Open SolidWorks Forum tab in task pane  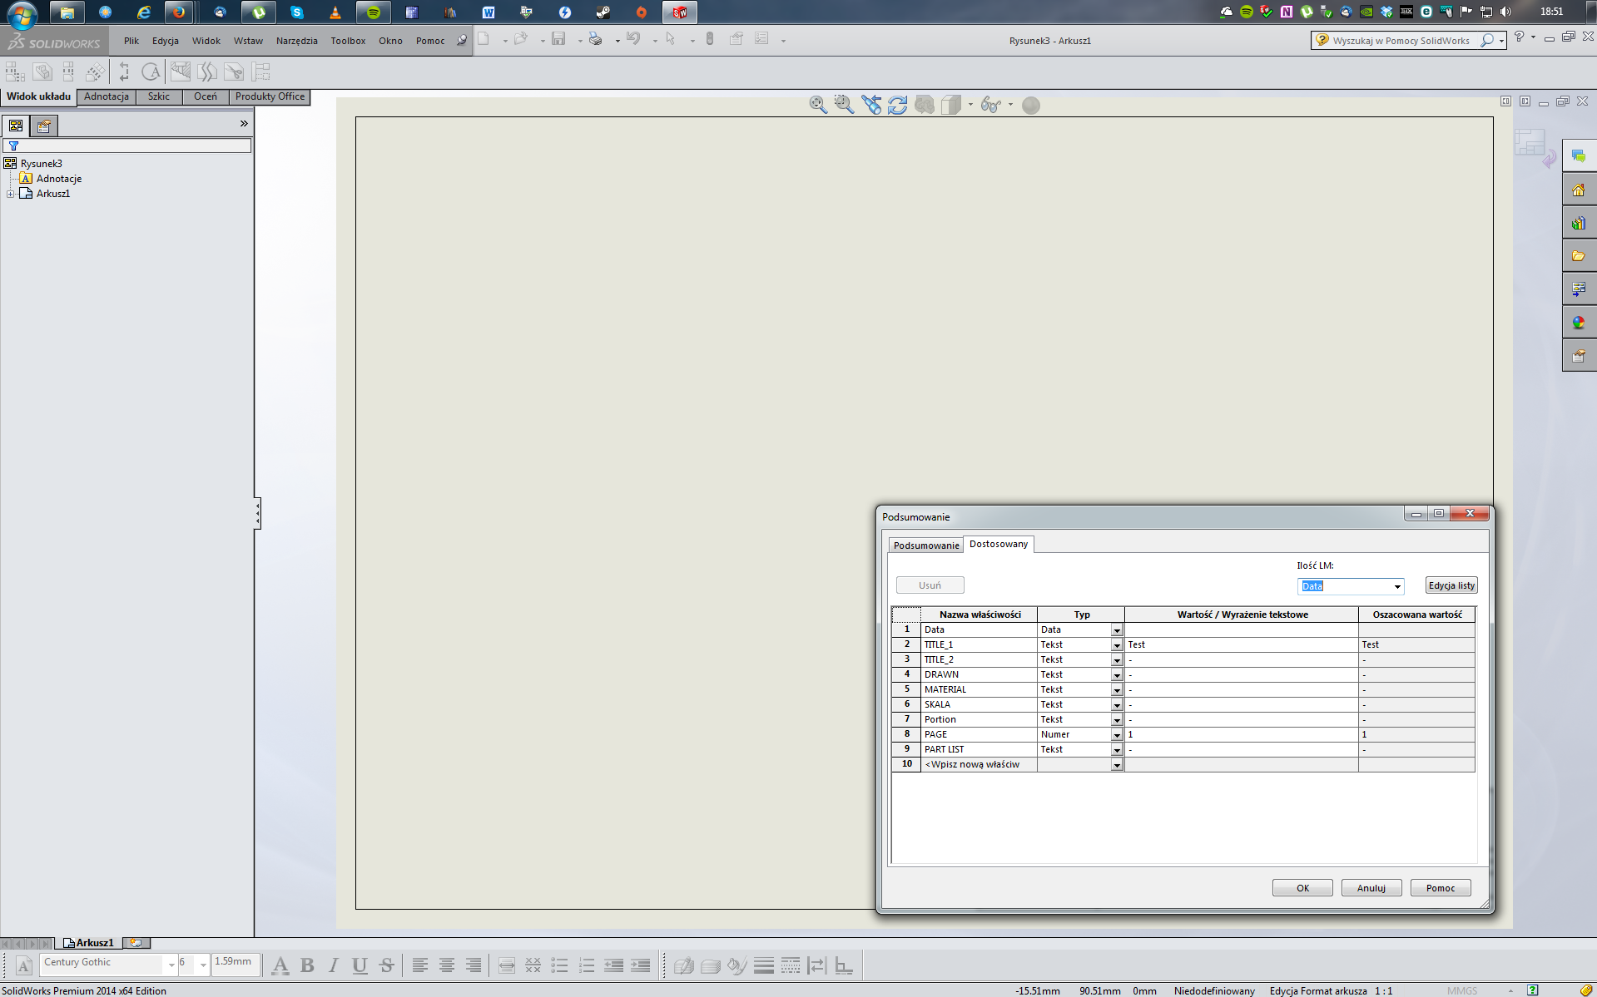(x=1579, y=156)
